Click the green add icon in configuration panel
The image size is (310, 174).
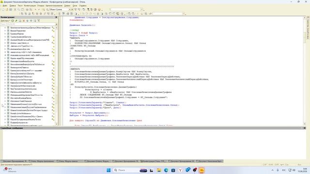pyautogui.click(x=13, y=21)
